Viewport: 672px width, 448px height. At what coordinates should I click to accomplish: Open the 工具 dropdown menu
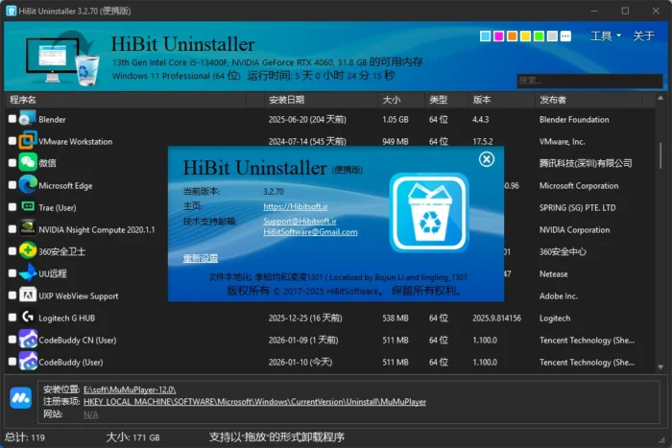tap(606, 36)
